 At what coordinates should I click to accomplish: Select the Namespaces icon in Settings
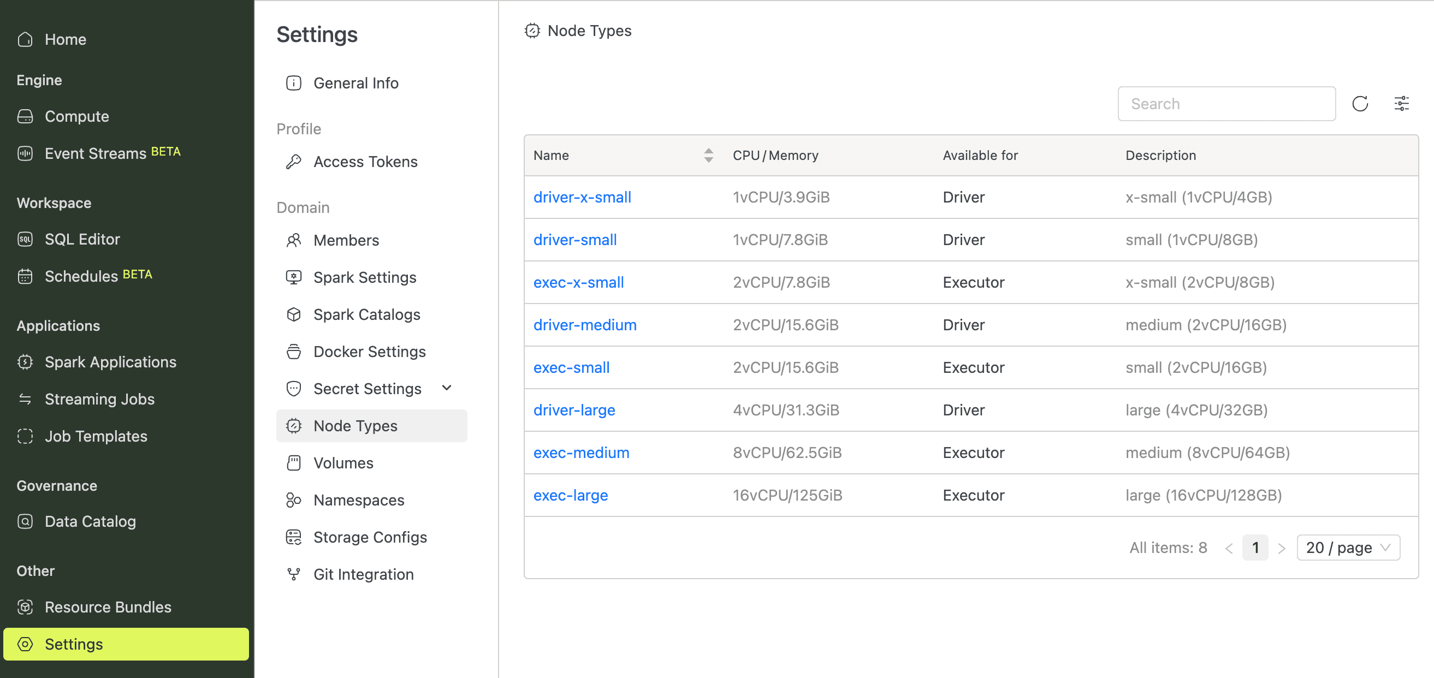[294, 500]
